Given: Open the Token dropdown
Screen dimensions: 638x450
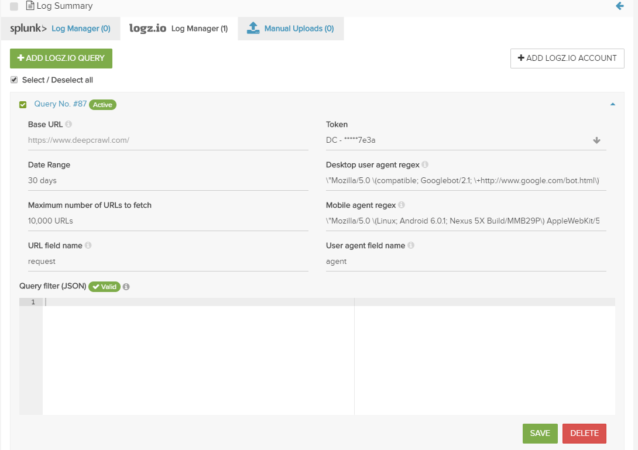Looking at the screenshot, I should coord(466,140).
